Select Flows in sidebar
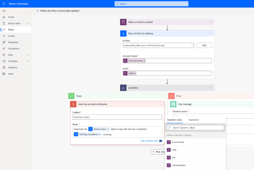Image resolution: width=254 pixels, height=170 pixels. point(16,30)
